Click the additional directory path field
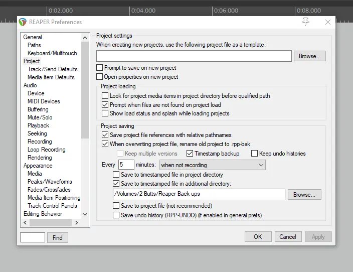 tap(199, 194)
